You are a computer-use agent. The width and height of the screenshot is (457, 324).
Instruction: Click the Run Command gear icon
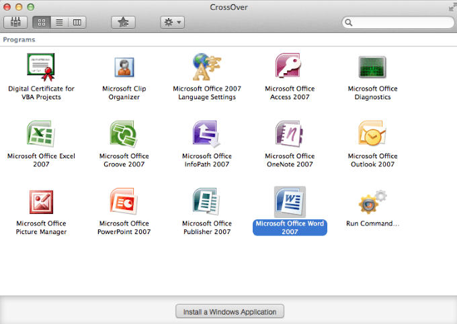point(372,201)
